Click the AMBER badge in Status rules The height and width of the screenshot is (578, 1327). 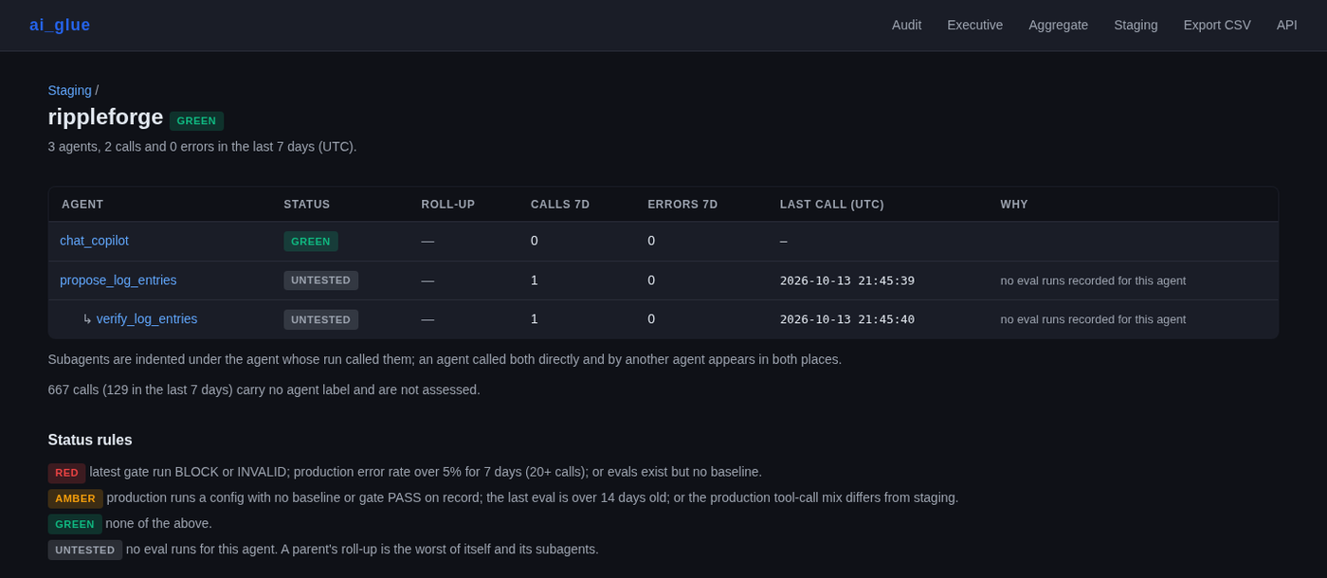[x=75, y=498]
